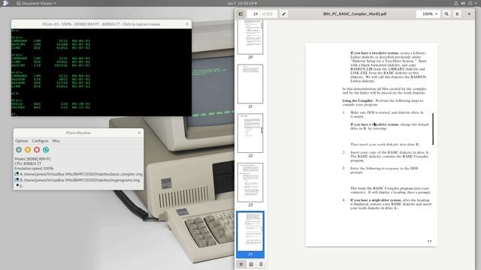Select page 23 thumbnail
481x270 pixels.
tap(250, 182)
